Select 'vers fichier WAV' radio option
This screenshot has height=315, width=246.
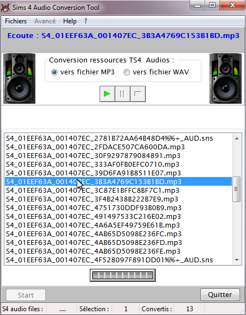pos(156,72)
